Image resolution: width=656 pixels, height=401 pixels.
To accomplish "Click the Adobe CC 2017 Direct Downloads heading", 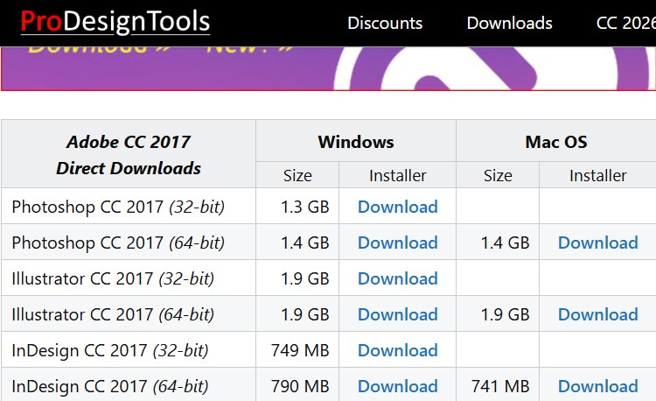I will click(129, 155).
